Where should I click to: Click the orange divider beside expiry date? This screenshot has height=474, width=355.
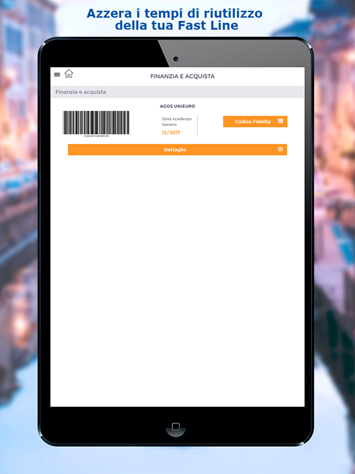(x=197, y=126)
